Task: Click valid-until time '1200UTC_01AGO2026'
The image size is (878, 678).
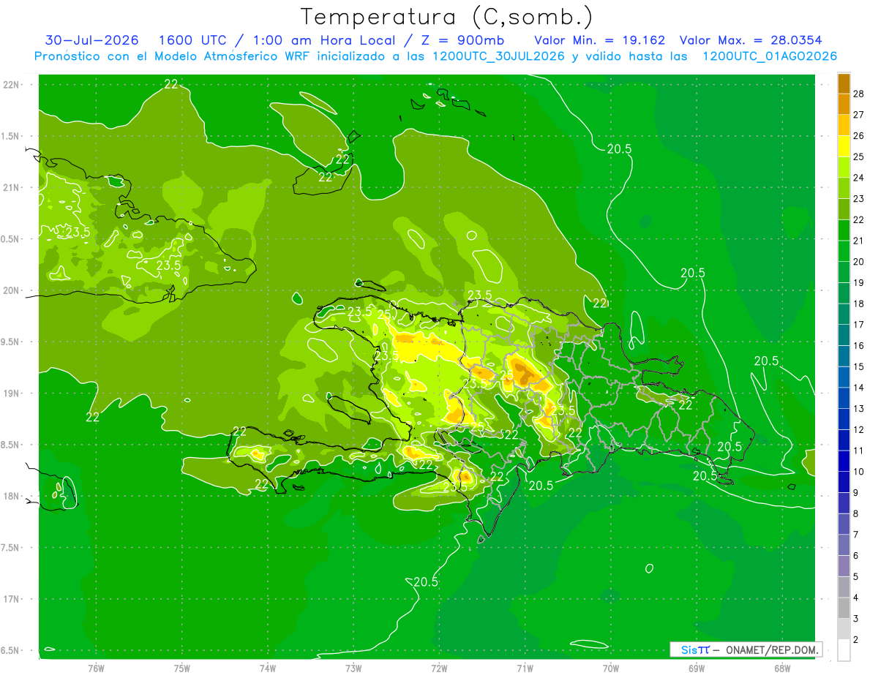Action: 770,56
